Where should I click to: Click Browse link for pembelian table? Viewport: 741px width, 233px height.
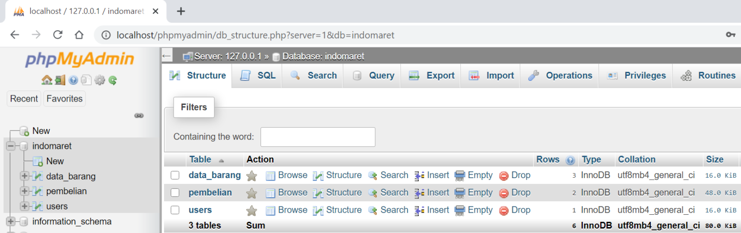point(287,193)
